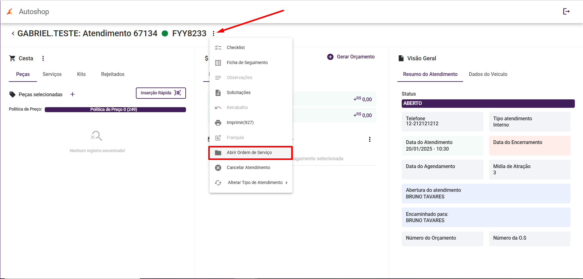
Task: Click the Inserção Rápida button
Action: (x=161, y=93)
